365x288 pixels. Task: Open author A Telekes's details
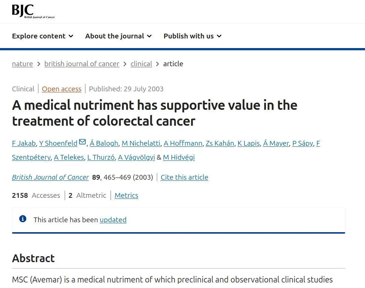tap(69, 157)
